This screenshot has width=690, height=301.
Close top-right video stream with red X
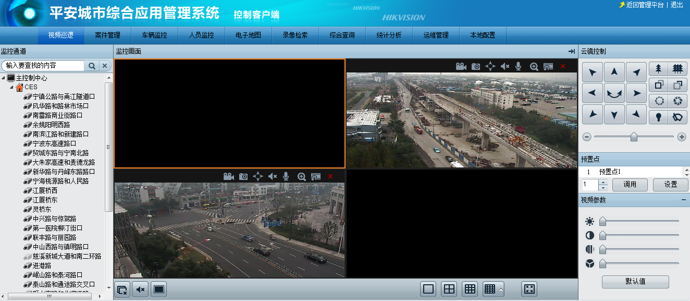tap(562, 66)
